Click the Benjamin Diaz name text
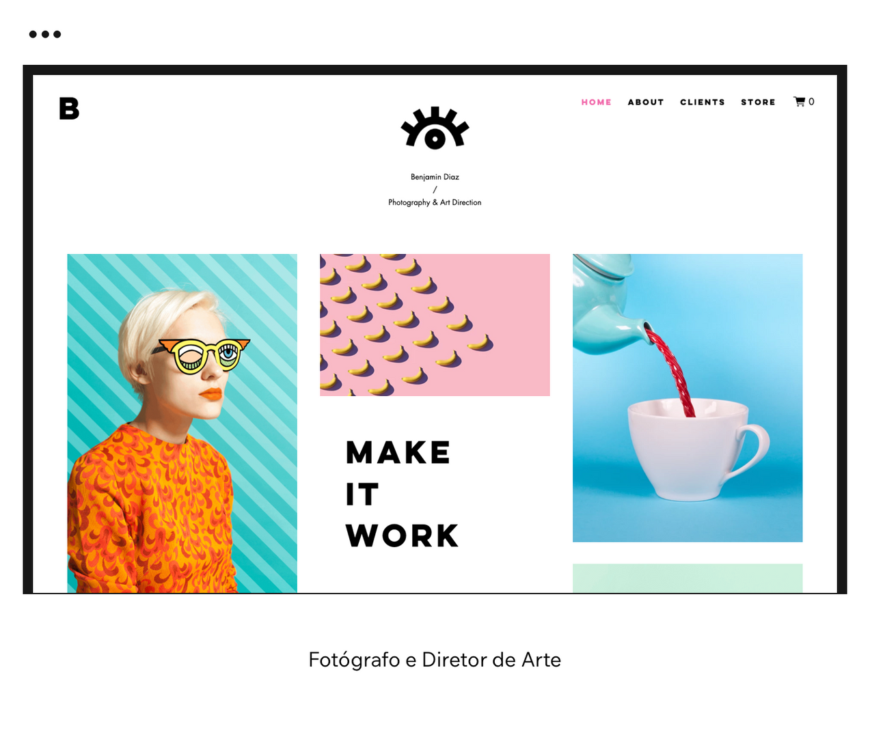This screenshot has height=737, width=870. tap(435, 177)
